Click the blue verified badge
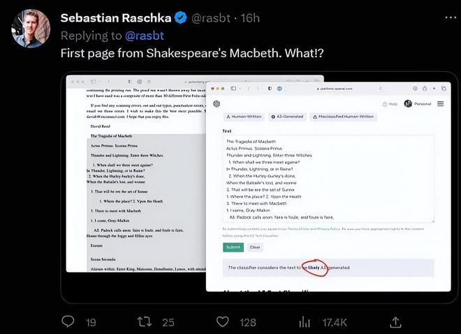 pos(180,18)
